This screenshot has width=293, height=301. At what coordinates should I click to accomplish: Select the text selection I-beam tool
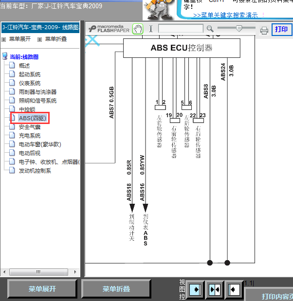pyautogui.click(x=151, y=29)
